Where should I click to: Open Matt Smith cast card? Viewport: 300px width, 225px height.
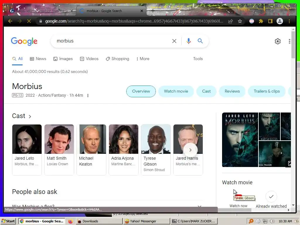pyautogui.click(x=59, y=150)
